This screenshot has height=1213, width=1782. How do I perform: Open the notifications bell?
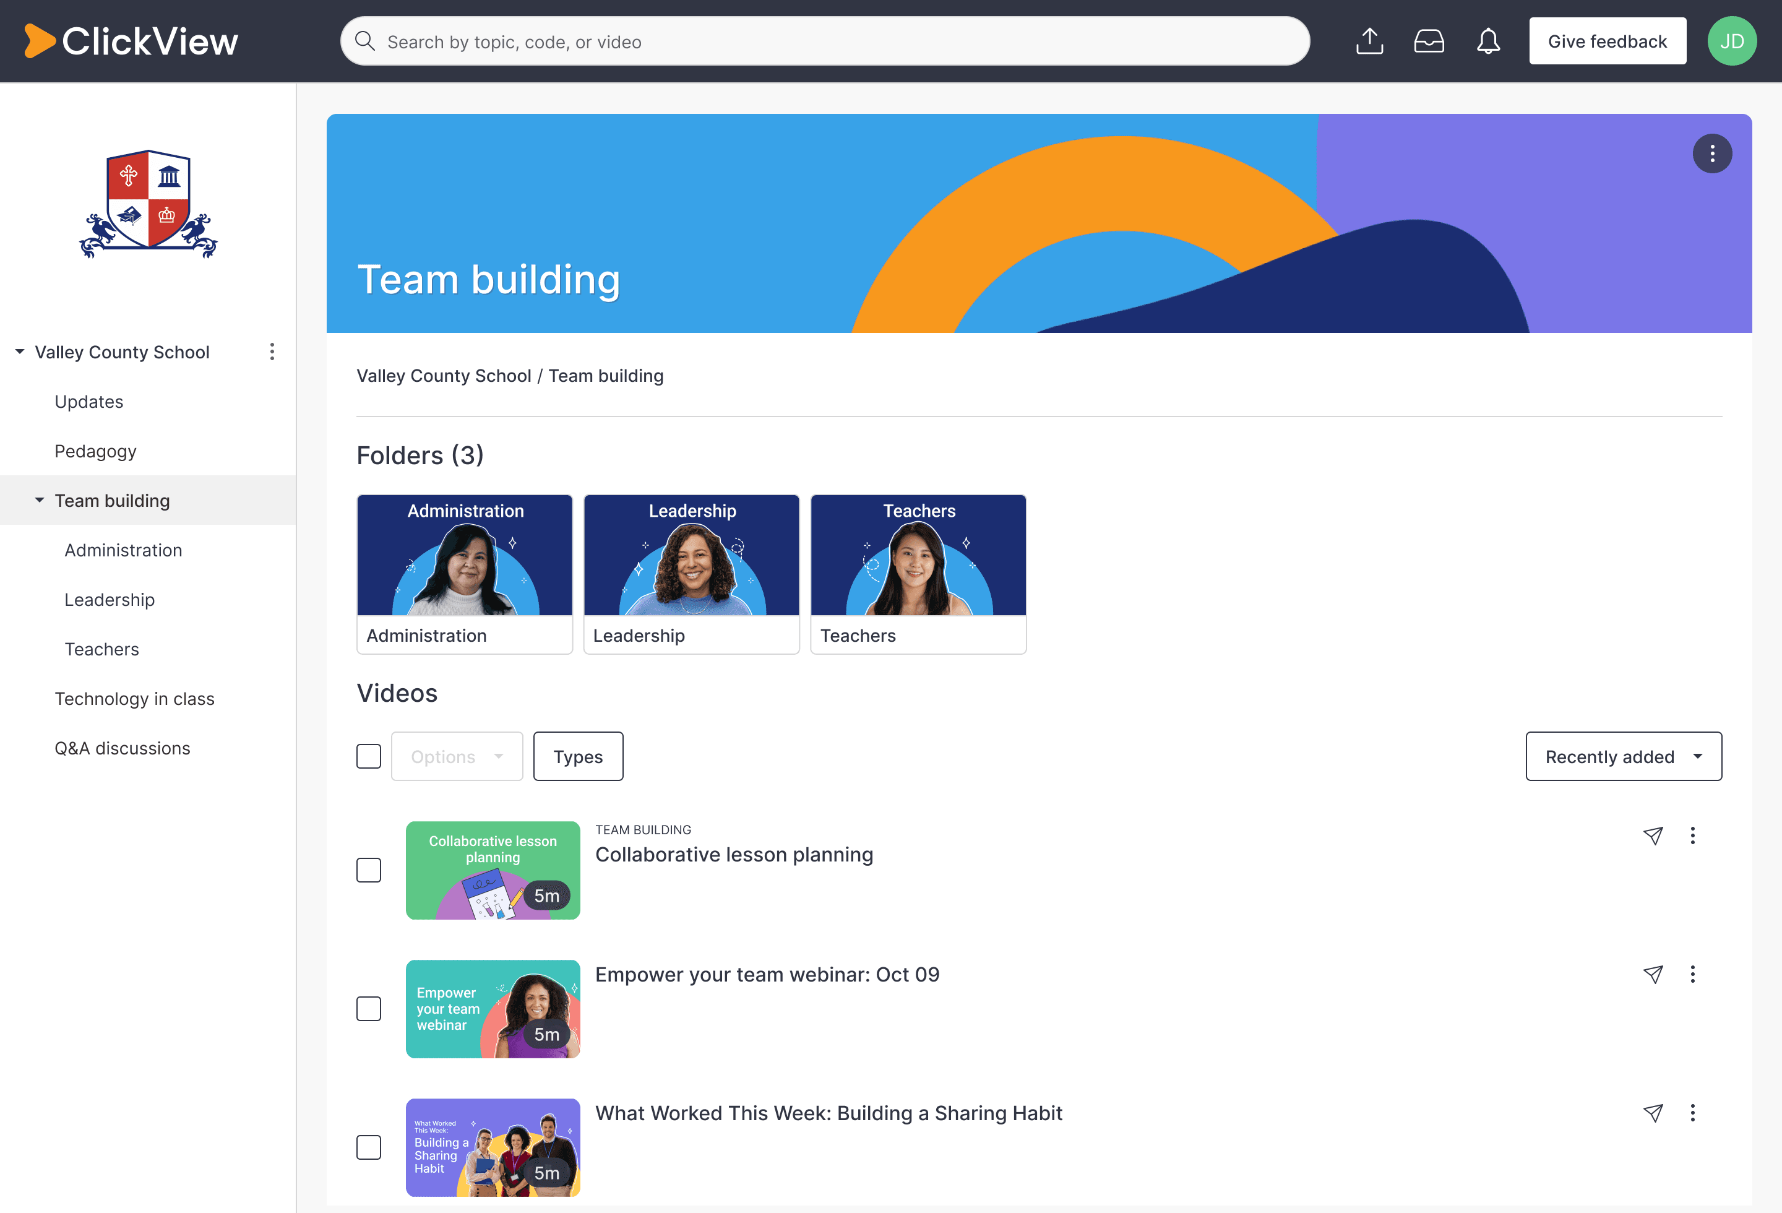[x=1488, y=41]
